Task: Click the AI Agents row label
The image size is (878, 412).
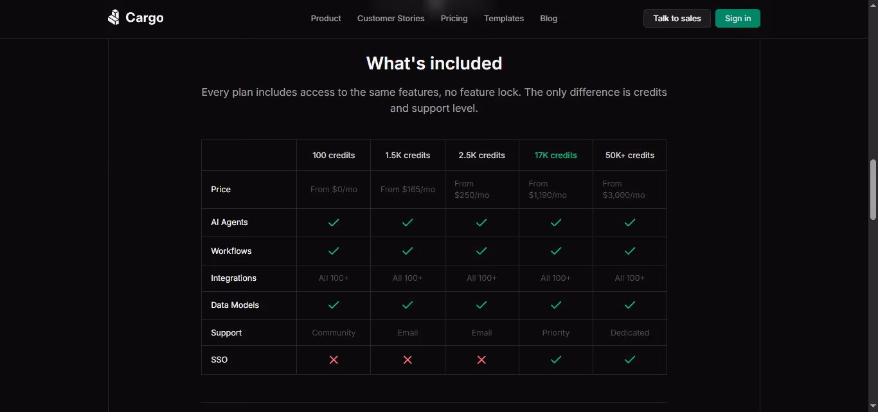Action: pos(229,222)
